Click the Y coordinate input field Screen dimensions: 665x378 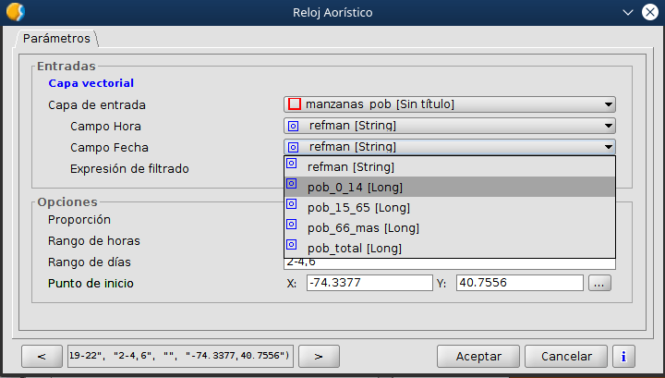(520, 284)
